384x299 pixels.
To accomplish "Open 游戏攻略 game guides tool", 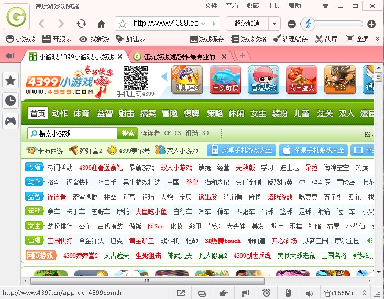I will click(249, 39).
